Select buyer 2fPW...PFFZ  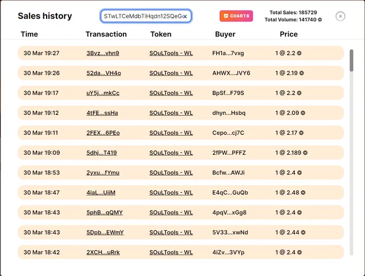tap(229, 153)
